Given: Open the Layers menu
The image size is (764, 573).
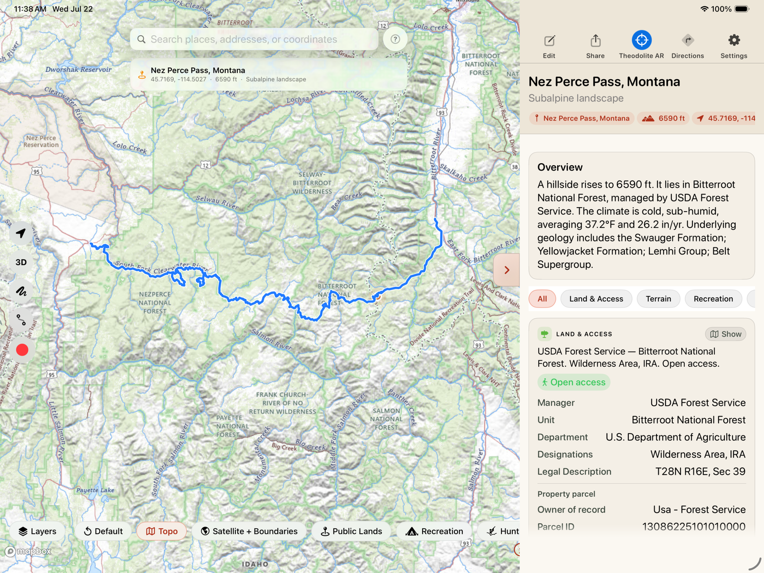Looking at the screenshot, I should tap(37, 531).
